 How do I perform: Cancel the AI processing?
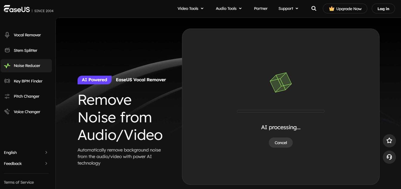point(281,143)
